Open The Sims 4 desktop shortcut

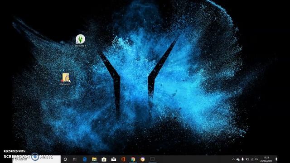pyautogui.click(x=80, y=40)
